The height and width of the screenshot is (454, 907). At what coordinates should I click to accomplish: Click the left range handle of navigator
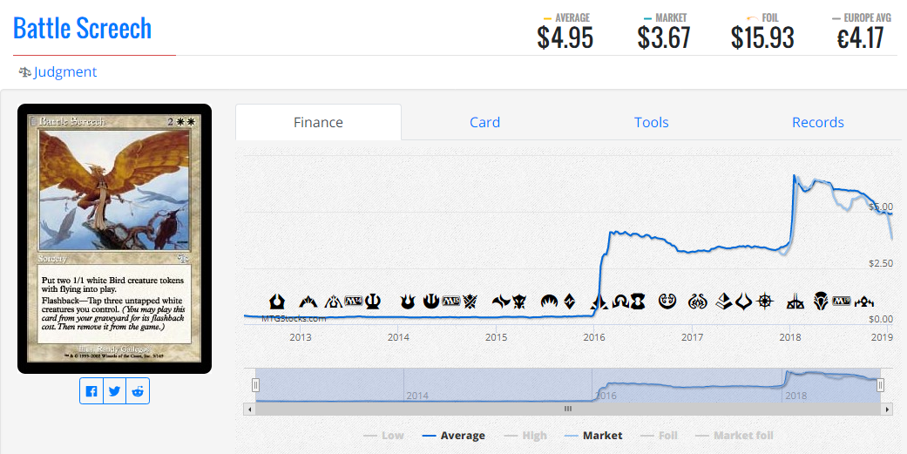[255, 385]
